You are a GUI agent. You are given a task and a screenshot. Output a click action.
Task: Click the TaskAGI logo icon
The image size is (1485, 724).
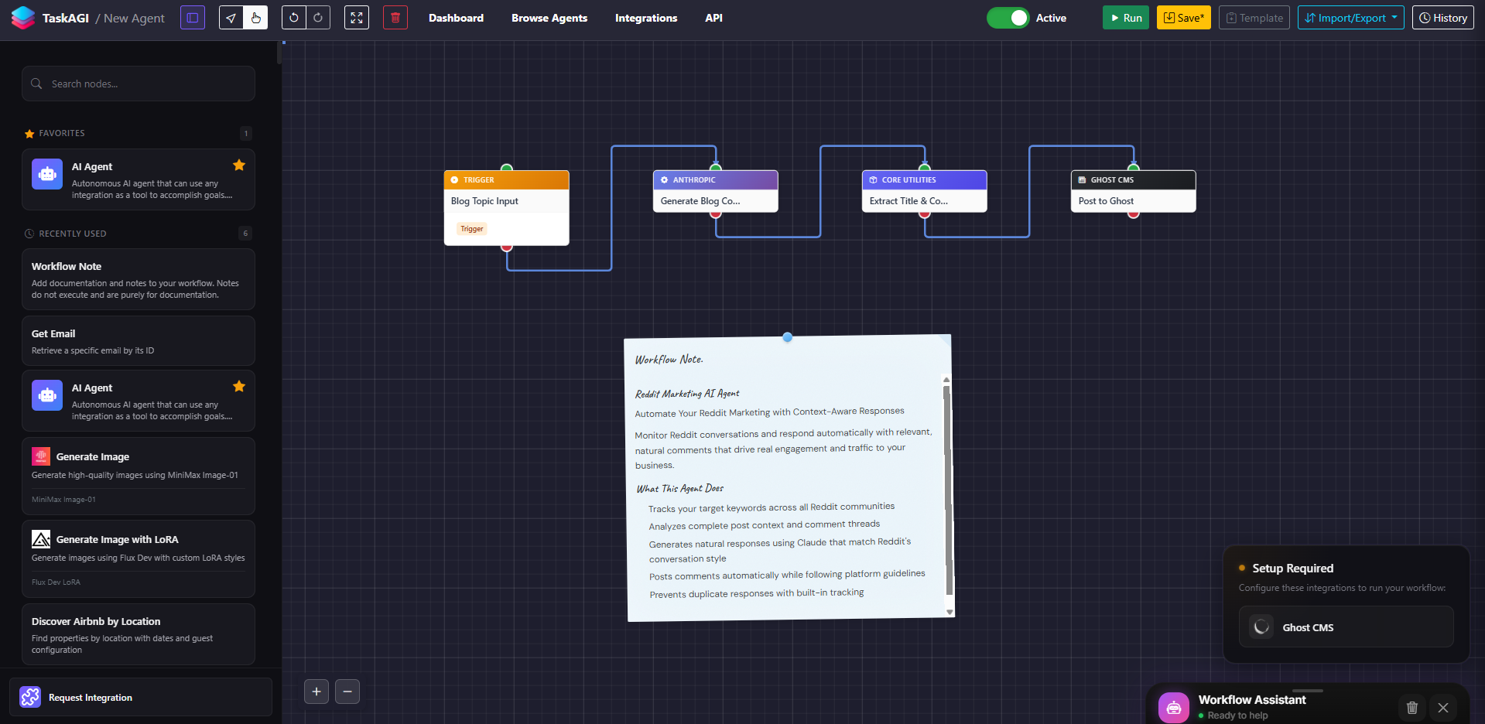coord(22,17)
